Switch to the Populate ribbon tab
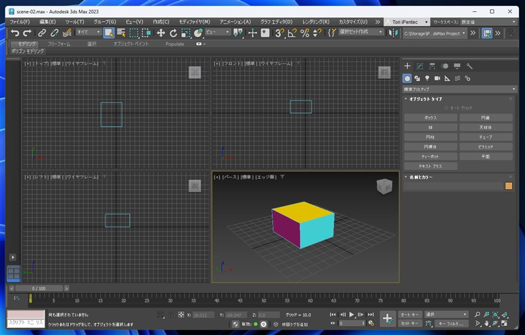This screenshot has width=525, height=335. pos(175,44)
